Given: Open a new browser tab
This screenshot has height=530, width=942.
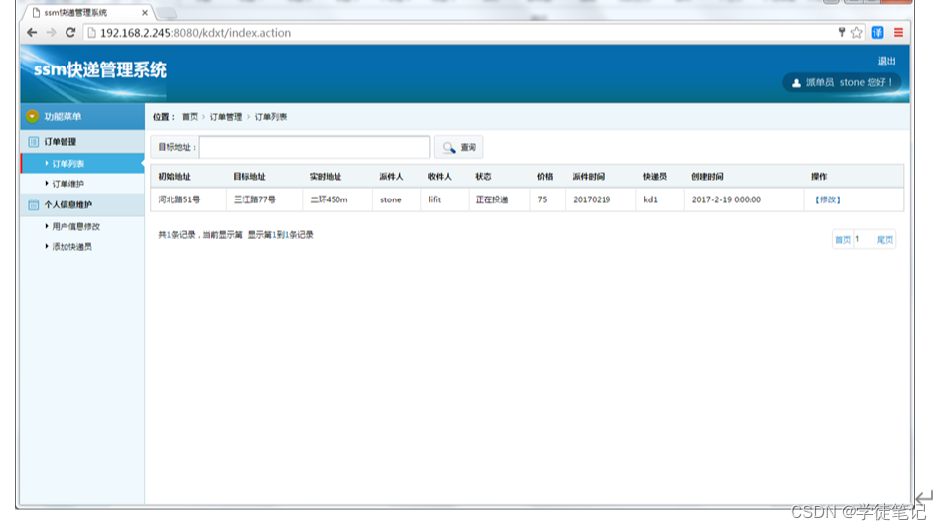Looking at the screenshot, I should (x=167, y=13).
